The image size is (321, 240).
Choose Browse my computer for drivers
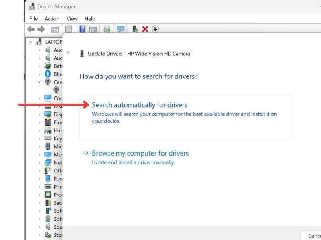coord(140,153)
